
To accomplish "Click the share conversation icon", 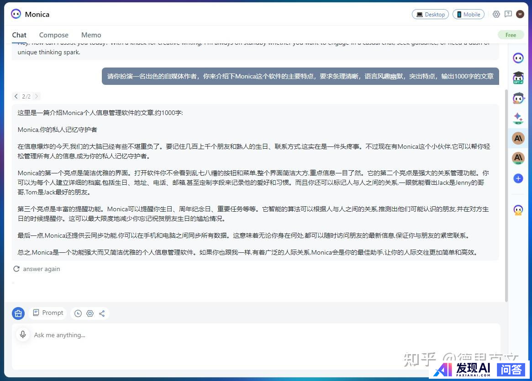I will (x=102, y=313).
